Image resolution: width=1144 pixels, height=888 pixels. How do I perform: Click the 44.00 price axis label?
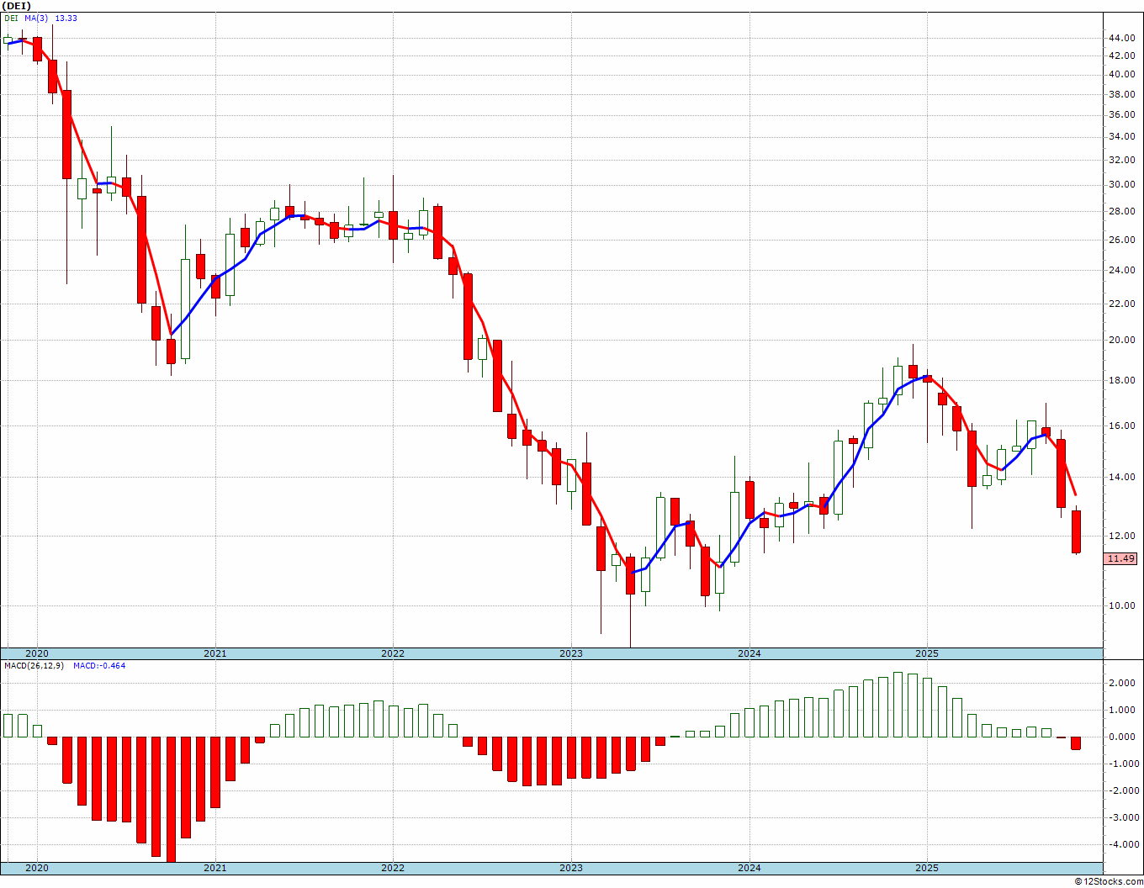(x=1120, y=38)
